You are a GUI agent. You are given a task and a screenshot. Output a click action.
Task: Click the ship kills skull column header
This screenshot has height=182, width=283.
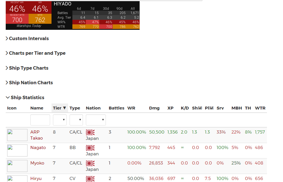pos(197,108)
